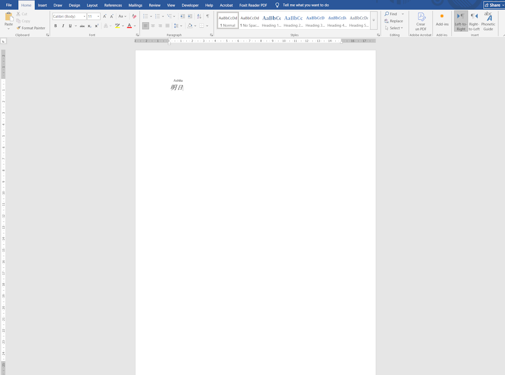Increase font size with grow font icon

[x=105, y=16]
